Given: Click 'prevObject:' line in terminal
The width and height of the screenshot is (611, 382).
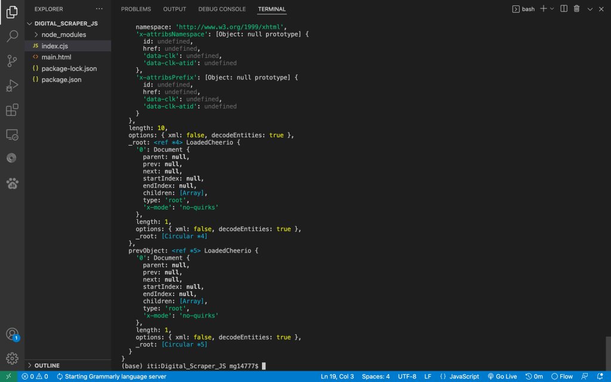Looking at the screenshot, I should [193, 251].
